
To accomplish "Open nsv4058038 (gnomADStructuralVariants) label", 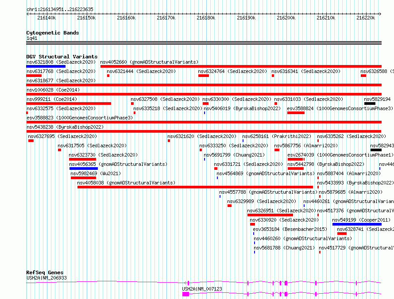I will point(127,183).
